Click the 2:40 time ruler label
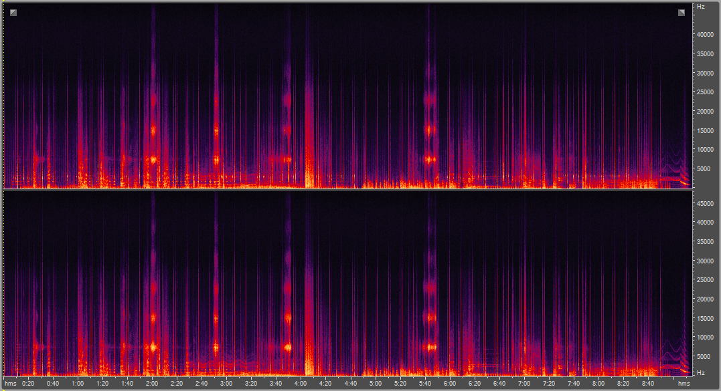 tap(202, 384)
